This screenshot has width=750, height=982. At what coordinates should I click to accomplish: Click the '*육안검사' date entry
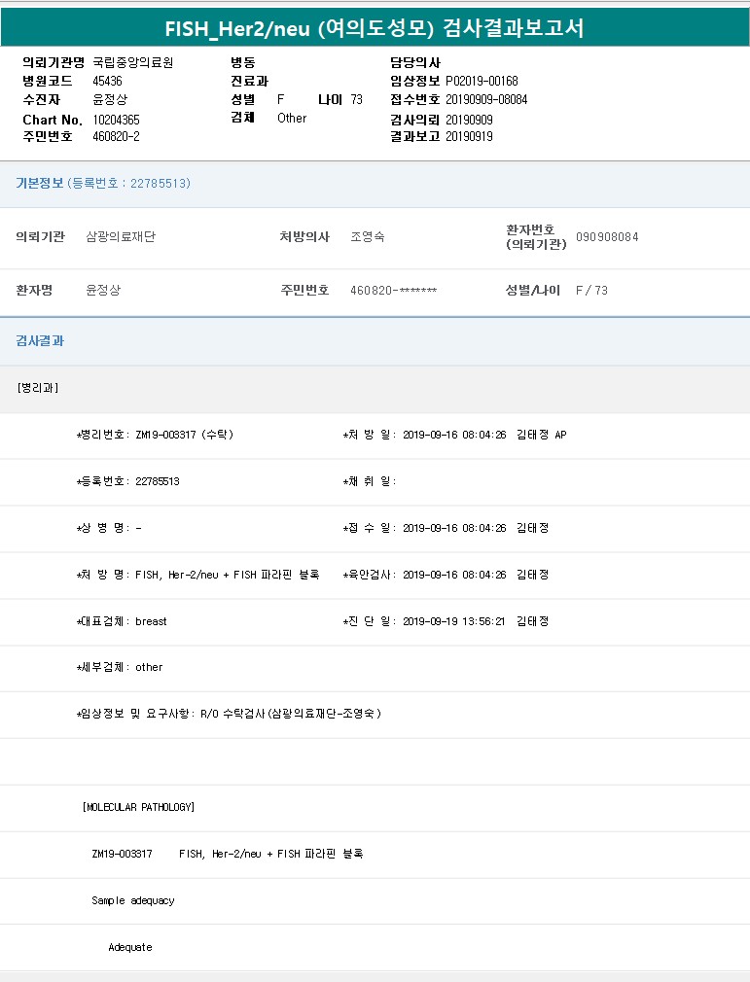pyautogui.click(x=446, y=575)
